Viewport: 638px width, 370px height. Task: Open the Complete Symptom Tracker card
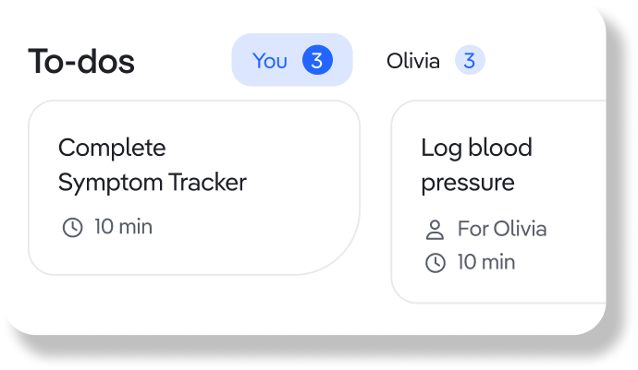194,187
